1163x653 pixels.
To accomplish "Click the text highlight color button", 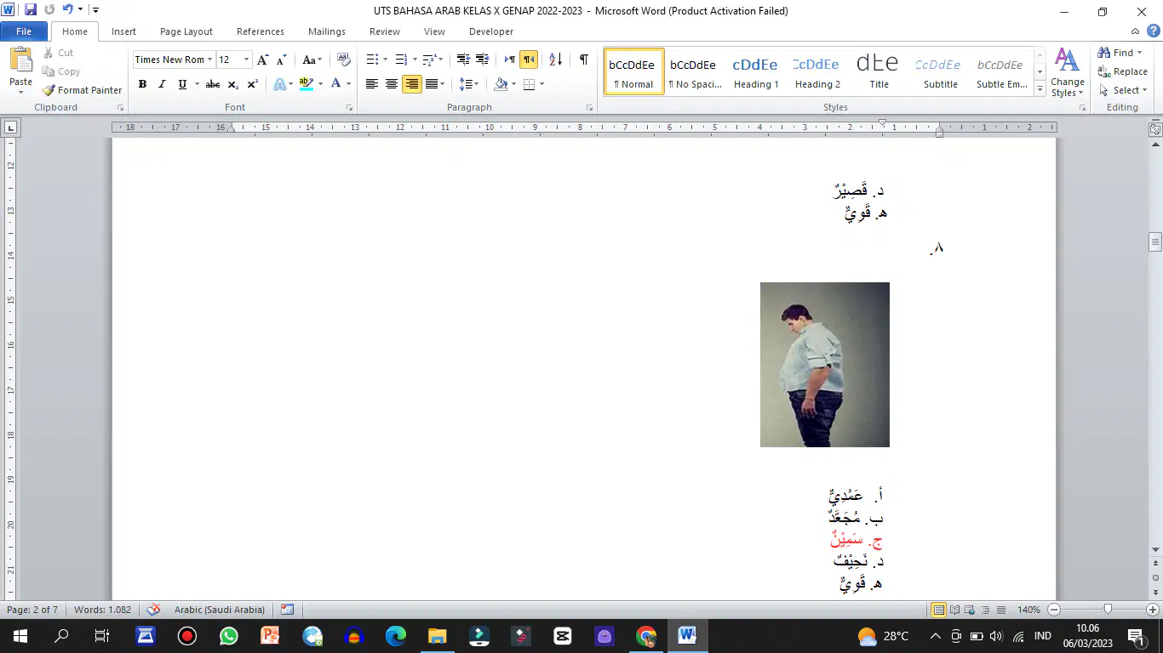I will pos(307,84).
